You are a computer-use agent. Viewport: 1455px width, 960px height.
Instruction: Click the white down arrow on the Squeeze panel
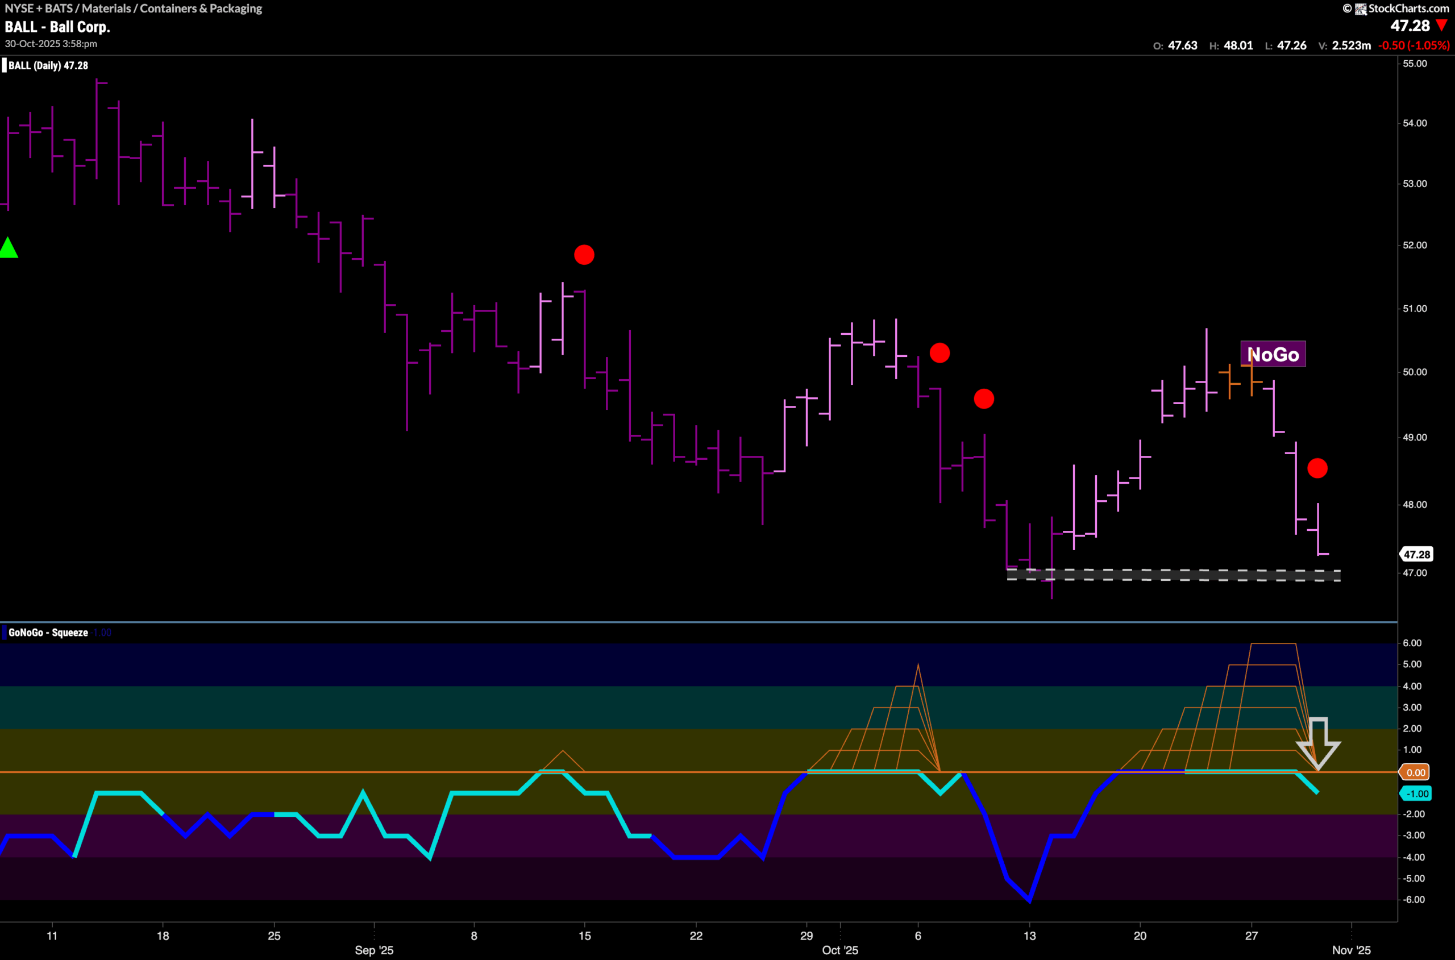(x=1320, y=745)
